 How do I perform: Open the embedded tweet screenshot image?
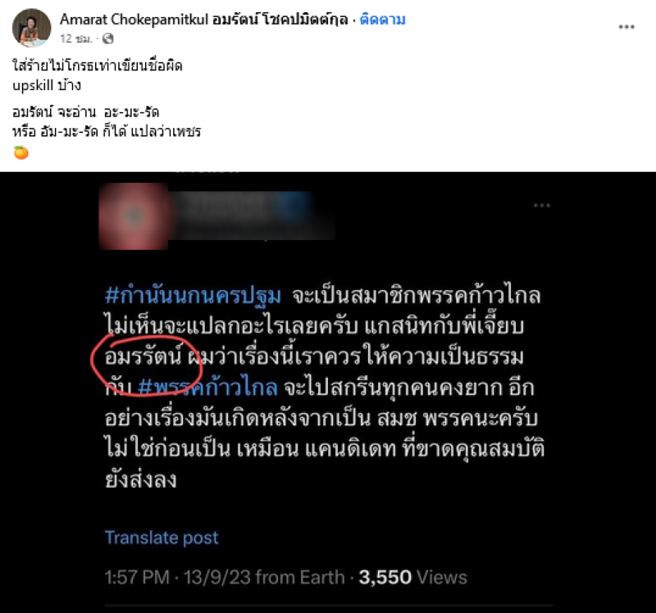(x=328, y=393)
